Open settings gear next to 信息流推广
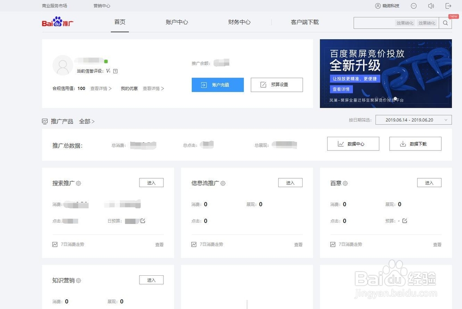This screenshot has height=309, width=462. click(223, 183)
